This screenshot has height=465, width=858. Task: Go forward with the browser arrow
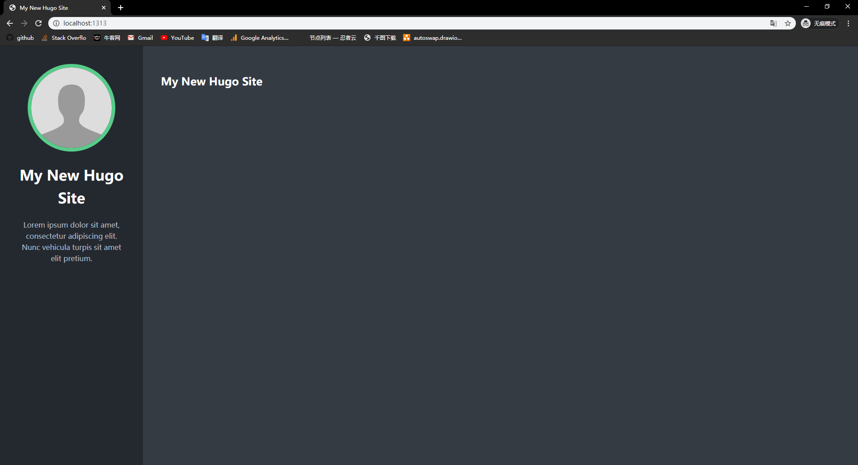click(x=24, y=23)
